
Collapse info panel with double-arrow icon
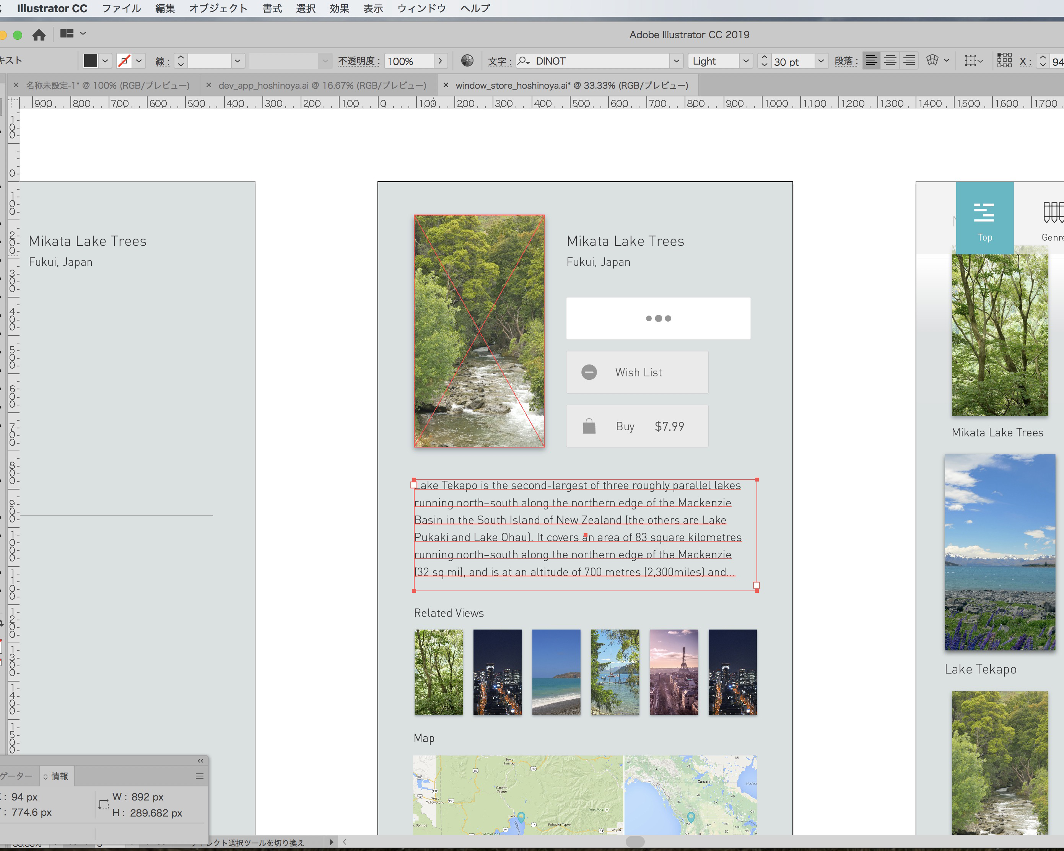(x=200, y=761)
